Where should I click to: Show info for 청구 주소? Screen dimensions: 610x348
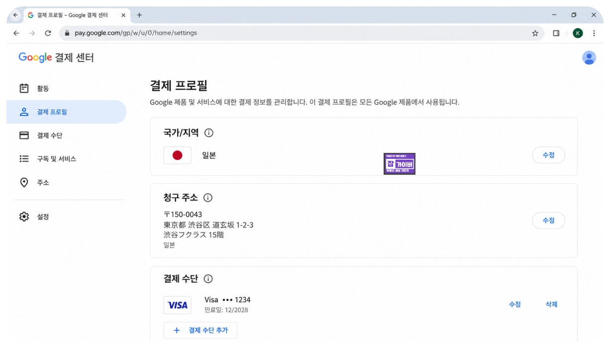[x=208, y=198]
